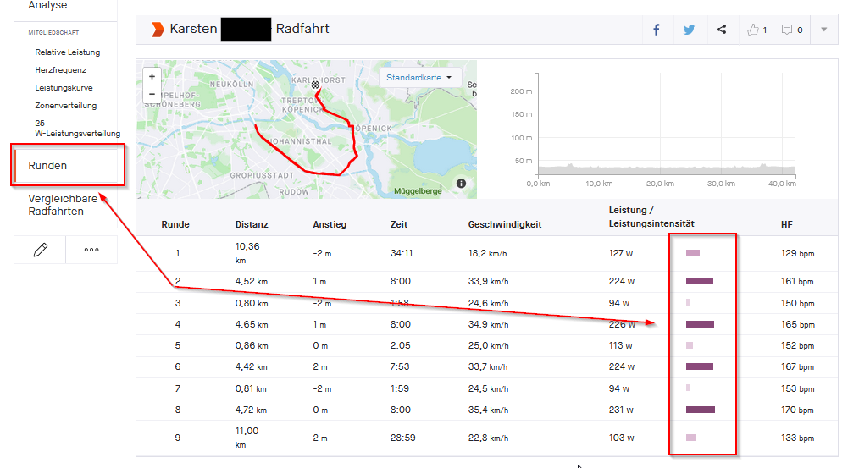
Task: Click the map info icon
Action: (461, 183)
